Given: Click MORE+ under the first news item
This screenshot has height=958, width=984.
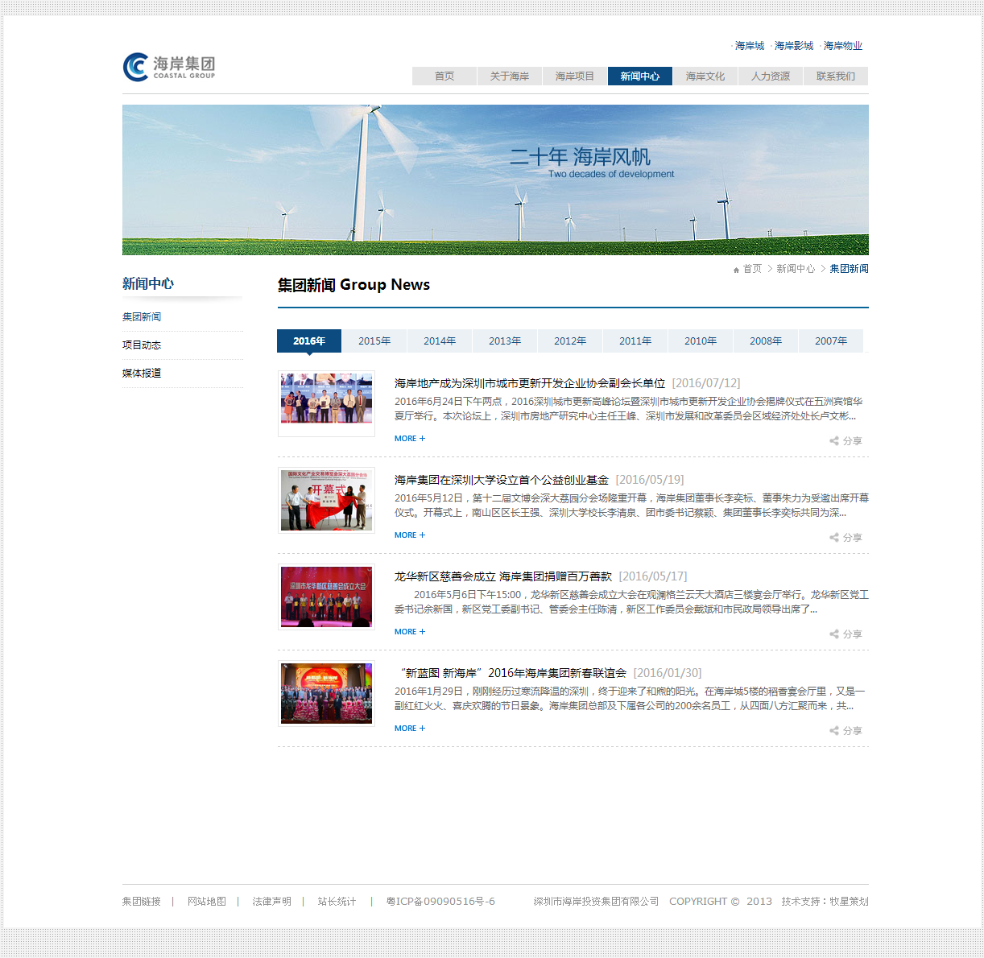Looking at the screenshot, I should (x=409, y=438).
